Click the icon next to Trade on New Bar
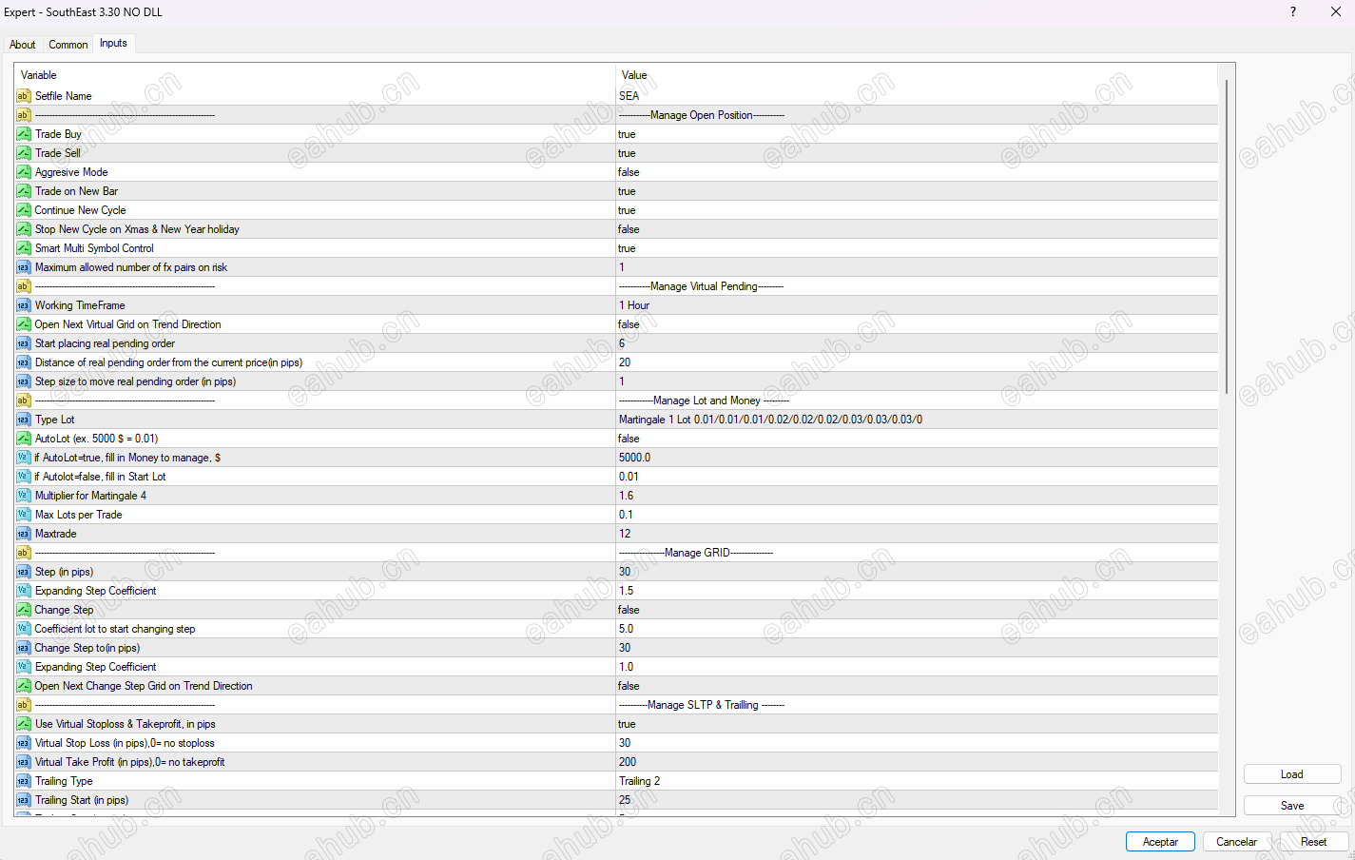 pos(24,191)
